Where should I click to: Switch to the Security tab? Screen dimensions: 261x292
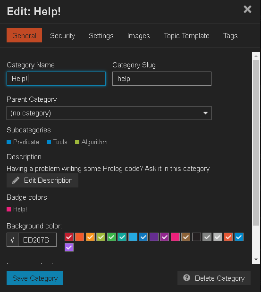pyautogui.click(x=62, y=36)
